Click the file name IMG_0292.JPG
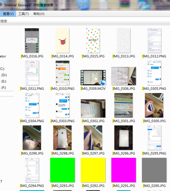 pyautogui.click(x=93, y=186)
